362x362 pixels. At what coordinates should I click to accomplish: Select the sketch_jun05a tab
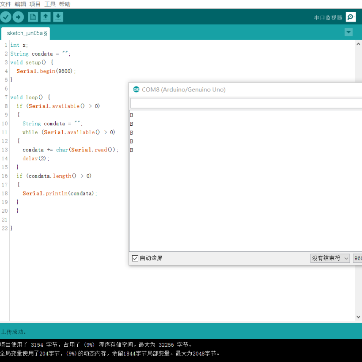pyautogui.click(x=26, y=33)
